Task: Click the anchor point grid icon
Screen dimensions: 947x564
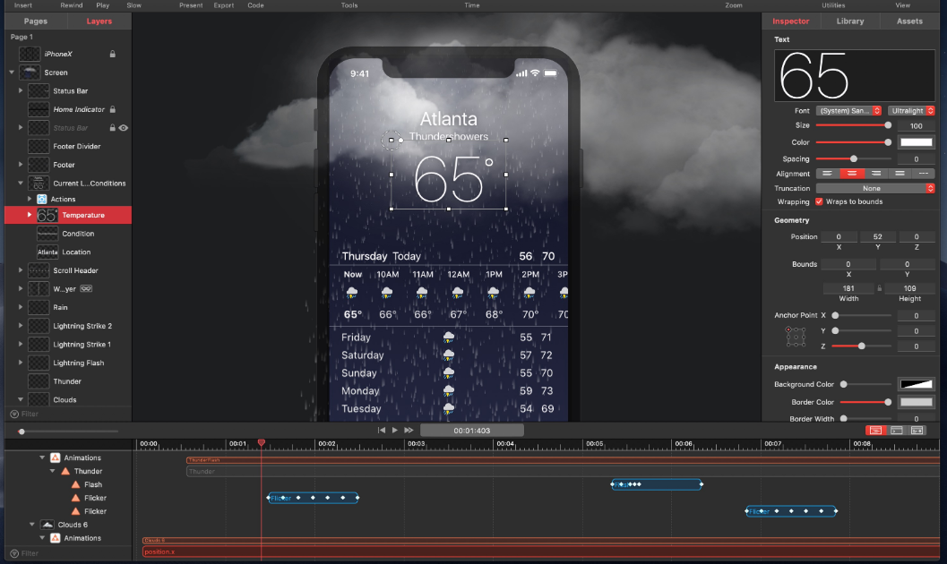Action: tap(796, 337)
